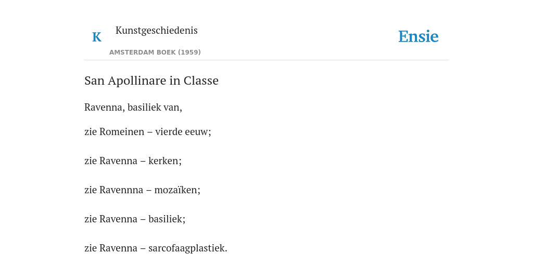The height and width of the screenshot is (266, 533).
Task: Click the word 'Apollinare' in the heading
Action: [x=135, y=81]
